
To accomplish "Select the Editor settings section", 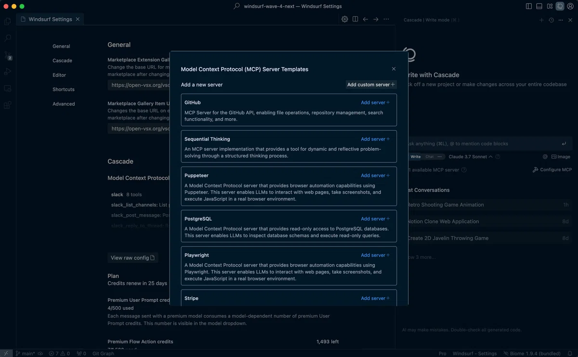I will (x=59, y=75).
